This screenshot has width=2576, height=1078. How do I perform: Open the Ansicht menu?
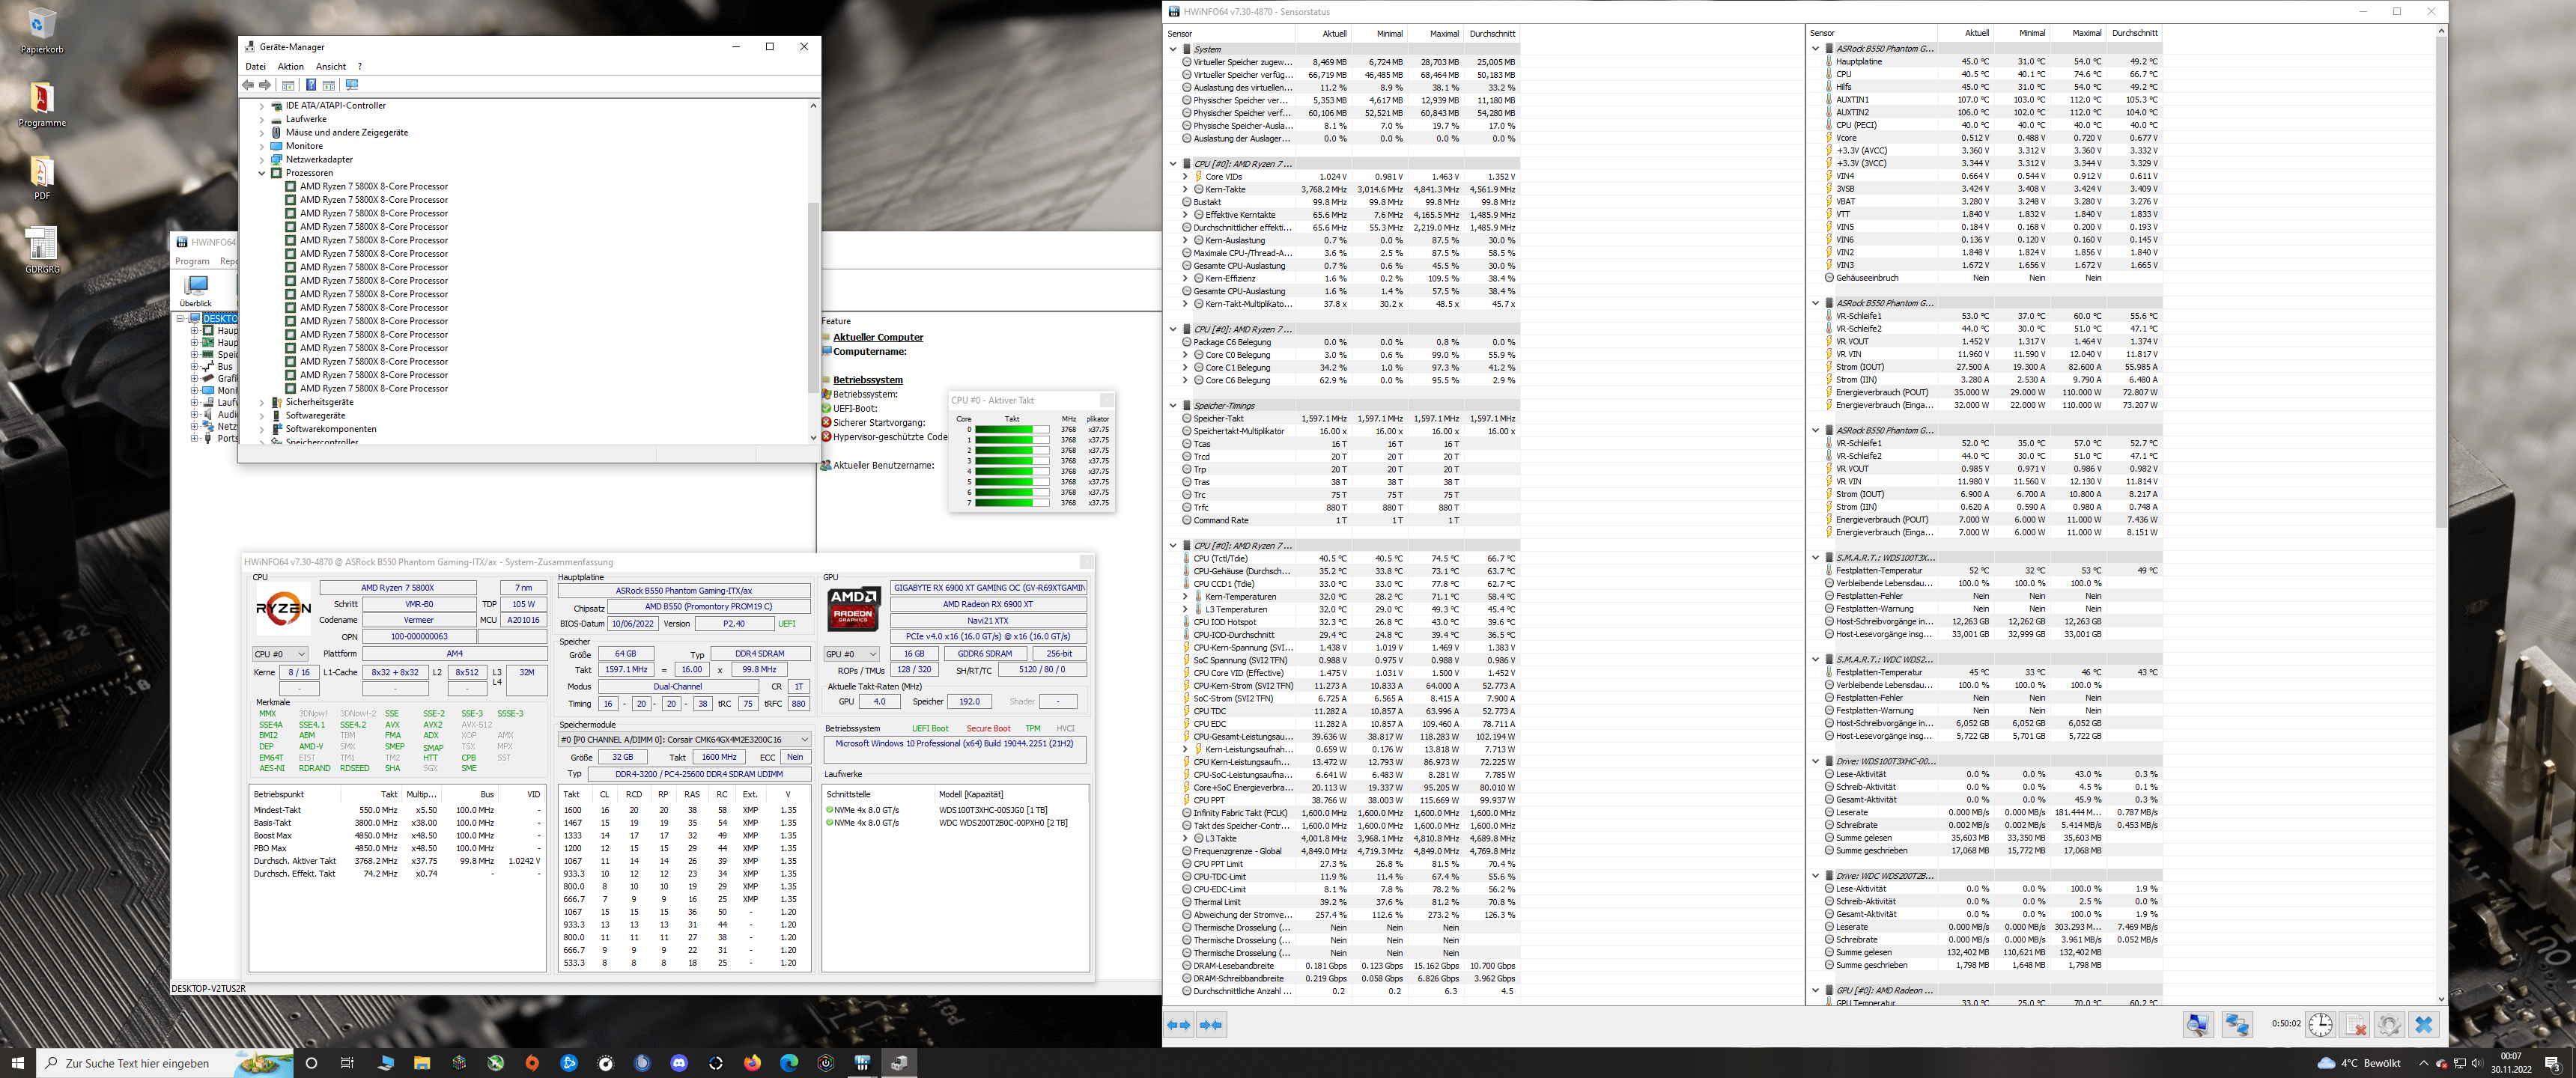click(x=330, y=67)
